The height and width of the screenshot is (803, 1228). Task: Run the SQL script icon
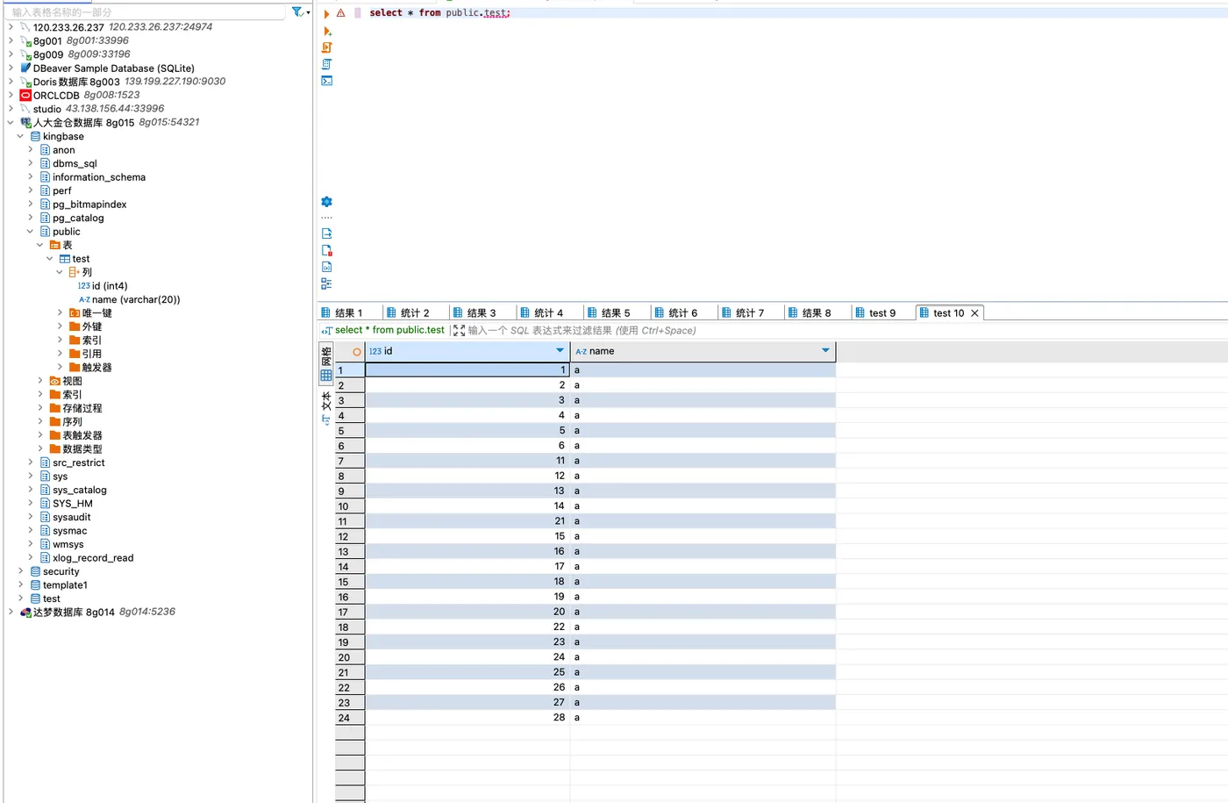pyautogui.click(x=327, y=47)
